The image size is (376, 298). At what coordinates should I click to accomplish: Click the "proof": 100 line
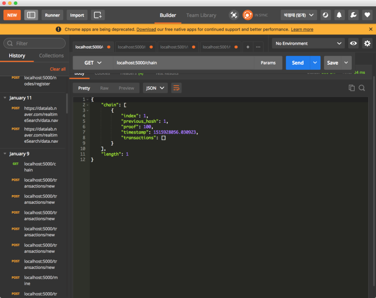pyautogui.click(x=137, y=127)
